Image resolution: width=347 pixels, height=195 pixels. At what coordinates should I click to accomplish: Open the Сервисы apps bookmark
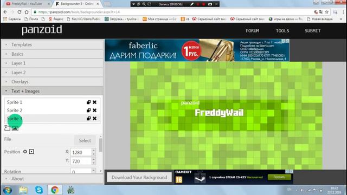pos(12,19)
